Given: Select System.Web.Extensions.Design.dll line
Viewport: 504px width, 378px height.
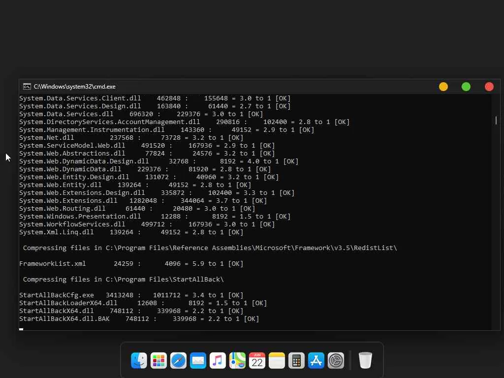Looking at the screenshot, I should [x=157, y=193].
